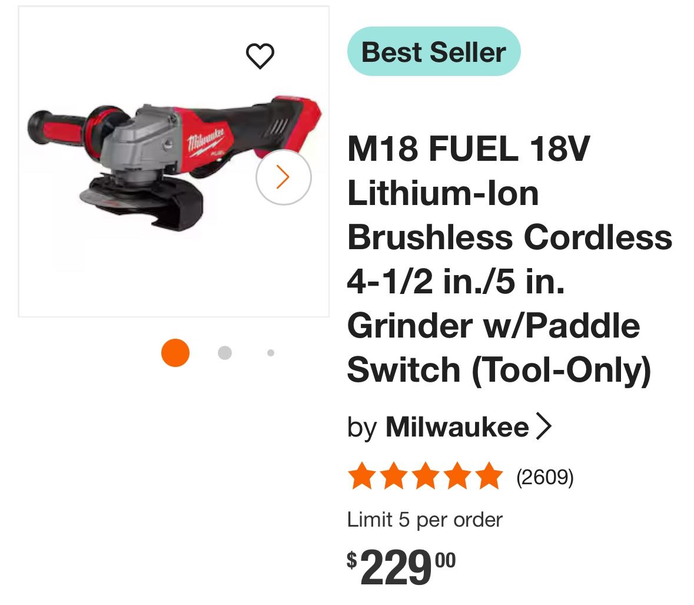Show the next product image with orange arrow
The width and height of the screenshot is (694, 605).
click(283, 177)
